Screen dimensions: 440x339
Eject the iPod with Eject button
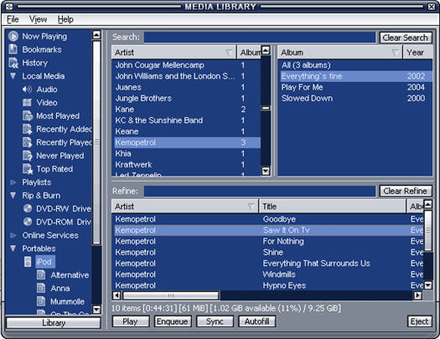420,321
